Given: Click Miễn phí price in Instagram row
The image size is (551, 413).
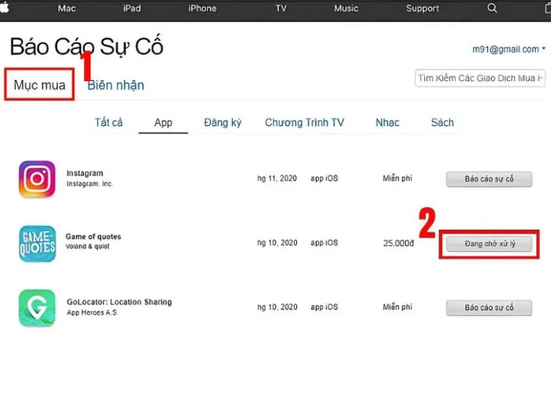Looking at the screenshot, I should tap(397, 178).
